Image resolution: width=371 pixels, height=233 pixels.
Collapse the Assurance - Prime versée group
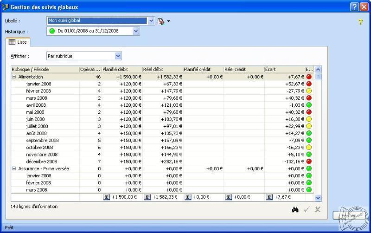(14, 169)
